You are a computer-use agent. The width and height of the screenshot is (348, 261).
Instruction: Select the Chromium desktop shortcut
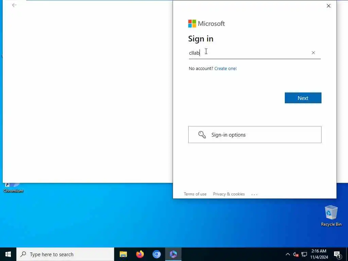coord(13,188)
